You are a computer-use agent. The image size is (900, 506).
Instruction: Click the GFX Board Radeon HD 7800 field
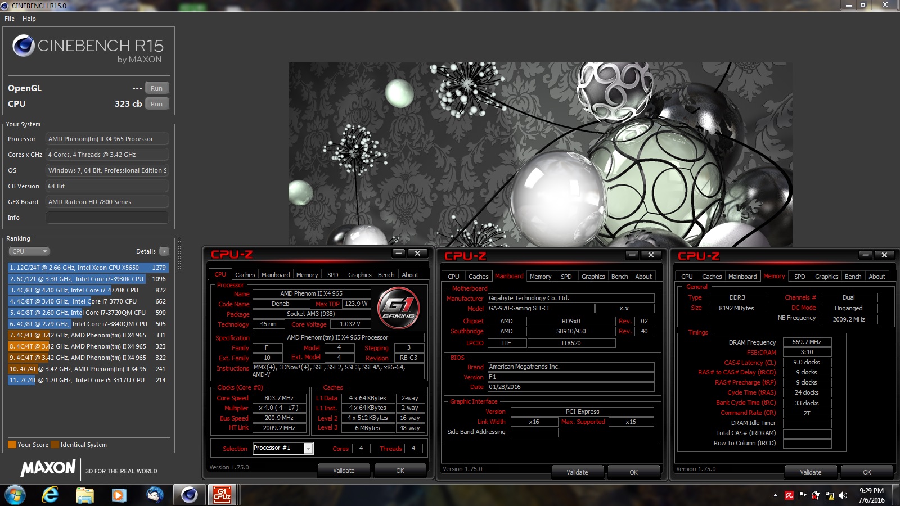(x=107, y=202)
